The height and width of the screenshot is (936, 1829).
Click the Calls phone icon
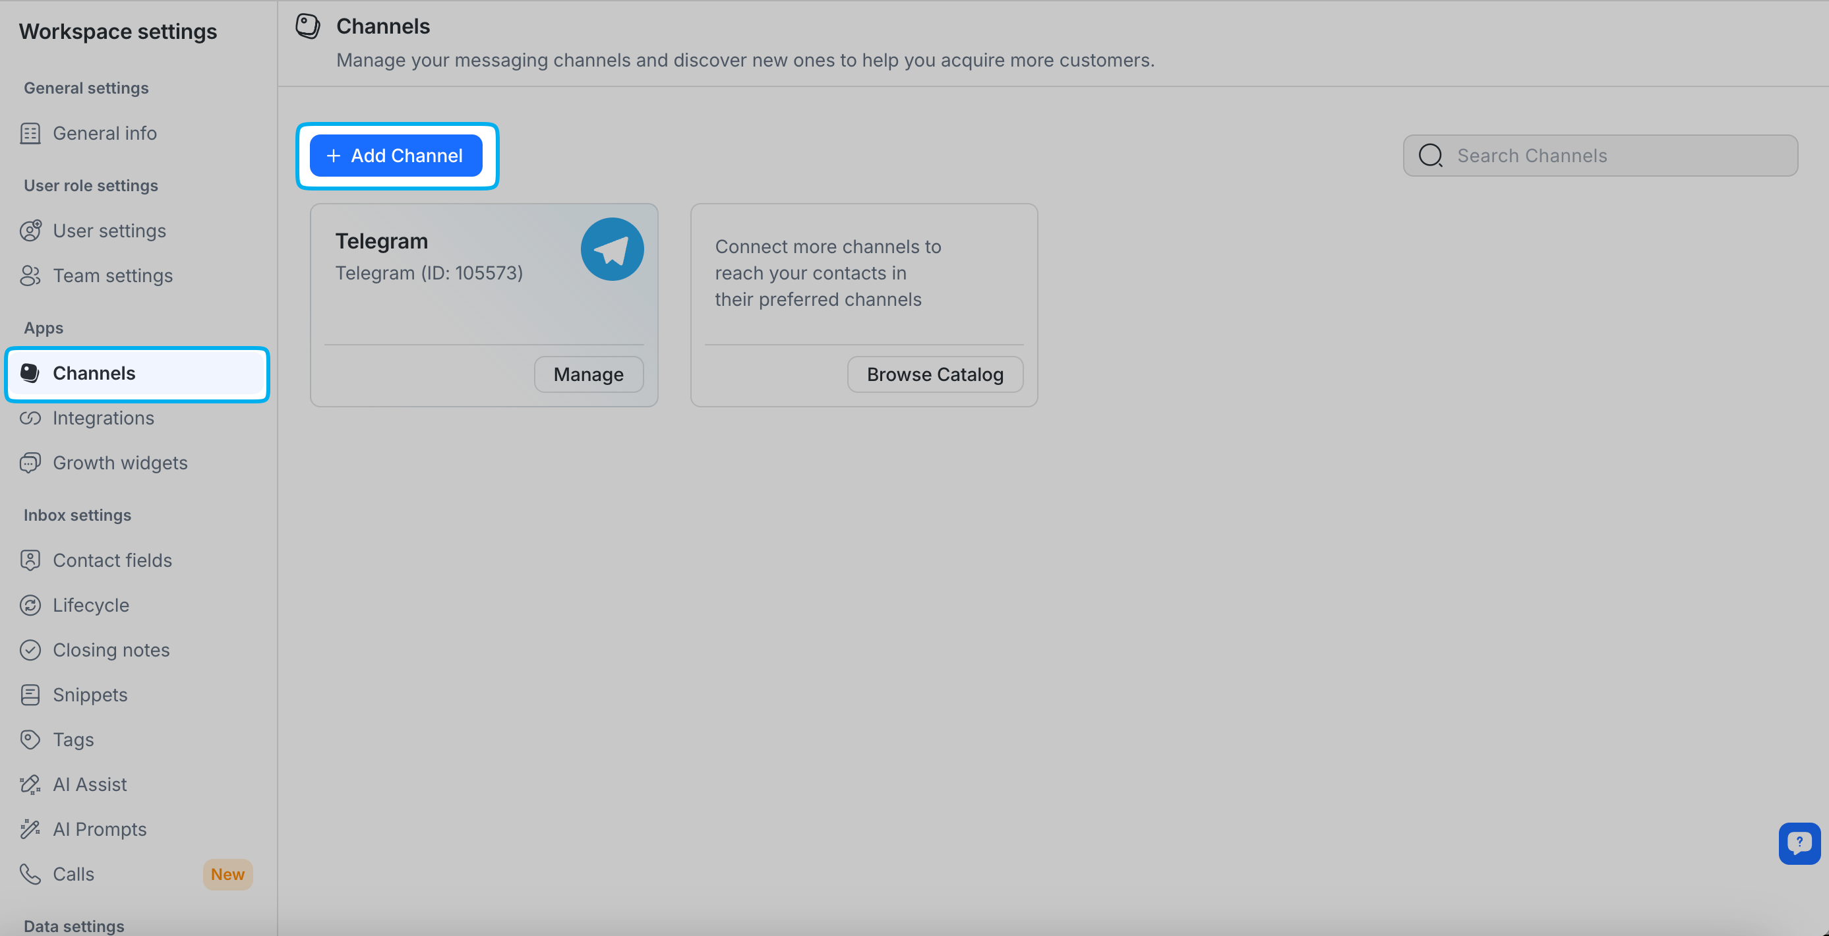[30, 874]
